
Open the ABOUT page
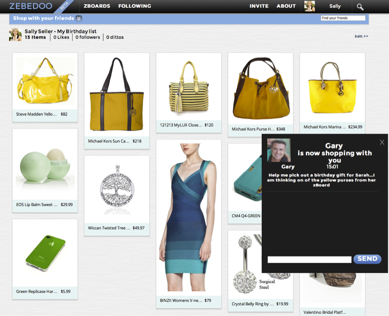pyautogui.click(x=286, y=6)
